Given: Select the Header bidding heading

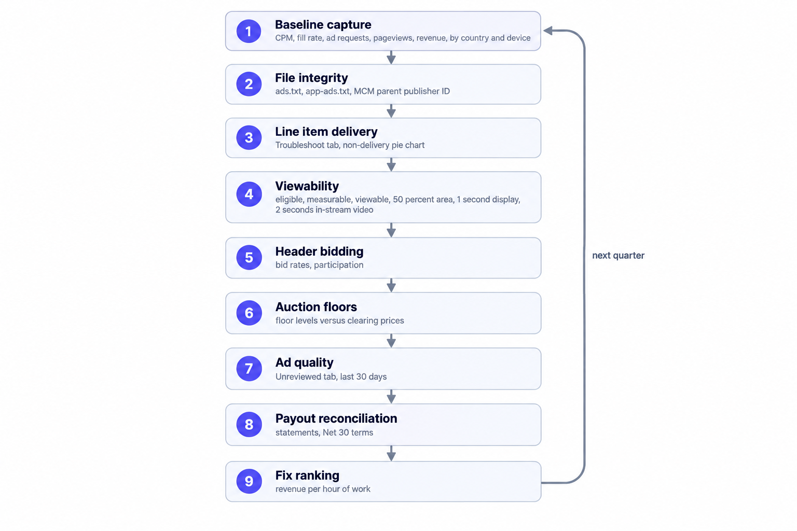Looking at the screenshot, I should tap(319, 251).
